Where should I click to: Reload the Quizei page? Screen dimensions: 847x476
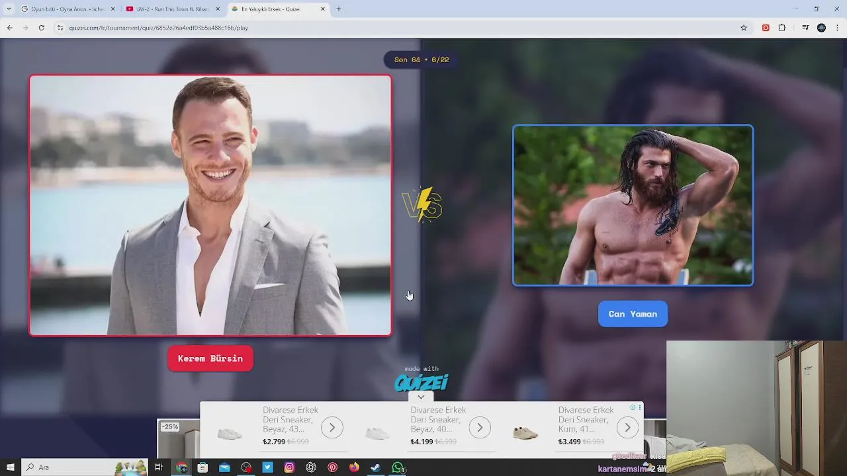tap(41, 28)
